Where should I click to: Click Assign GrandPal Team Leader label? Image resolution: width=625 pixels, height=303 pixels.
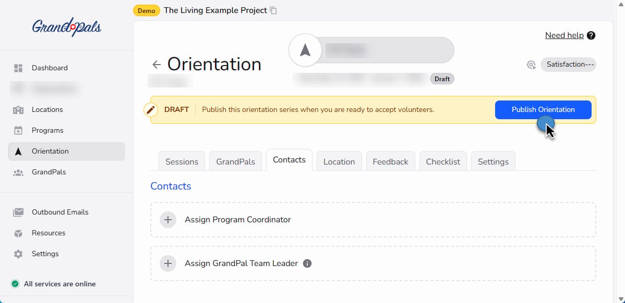[241, 263]
